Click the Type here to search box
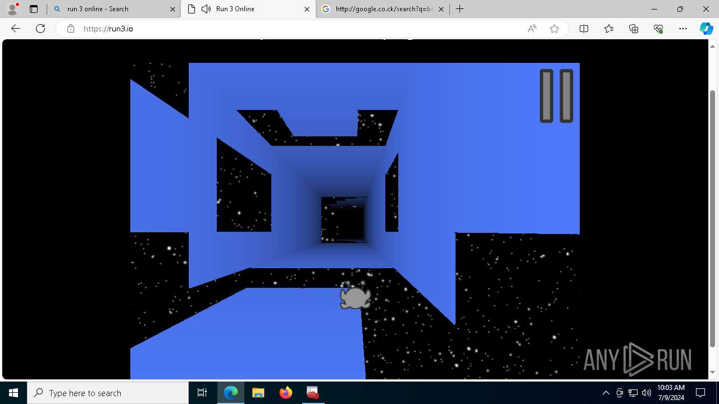 tap(108, 393)
